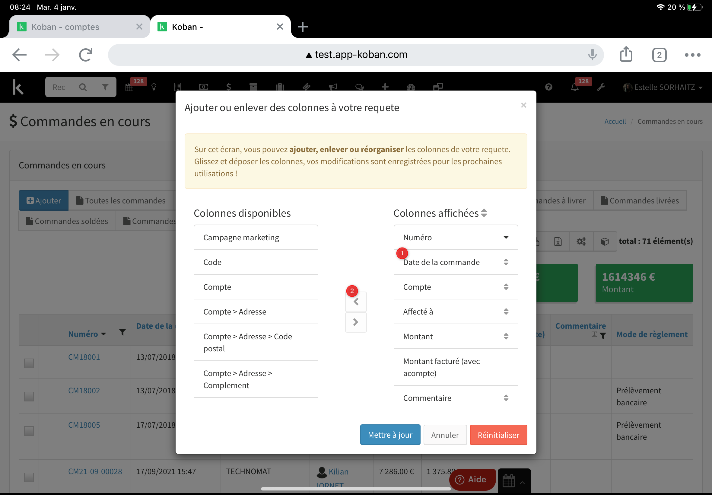Select the CM18005 row checkbox
712x495 pixels.
(29, 431)
